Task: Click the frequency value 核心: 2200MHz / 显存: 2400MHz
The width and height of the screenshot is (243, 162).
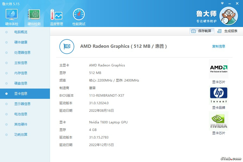Action: [114, 80]
